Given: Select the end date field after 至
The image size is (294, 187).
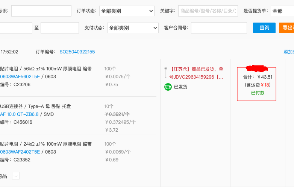Looking at the screenshot, I should pyautogui.click(x=59, y=28).
